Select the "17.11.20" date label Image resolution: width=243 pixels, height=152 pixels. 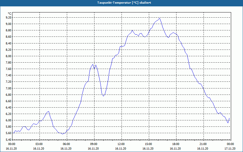pos(230,149)
